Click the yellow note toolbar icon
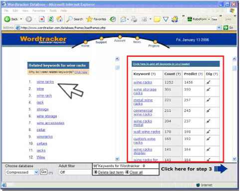 pyautogui.click(x=157, y=19)
